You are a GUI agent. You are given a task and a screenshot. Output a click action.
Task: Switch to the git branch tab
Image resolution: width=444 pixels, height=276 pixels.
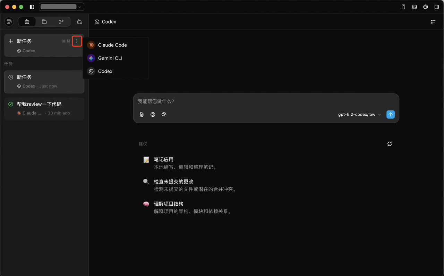point(61,22)
